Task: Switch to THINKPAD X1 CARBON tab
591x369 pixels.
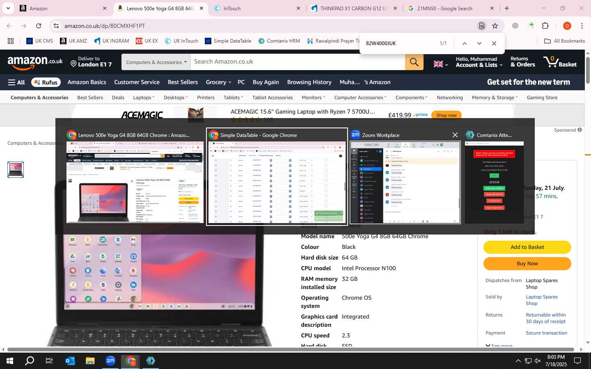Action: pos(354,8)
